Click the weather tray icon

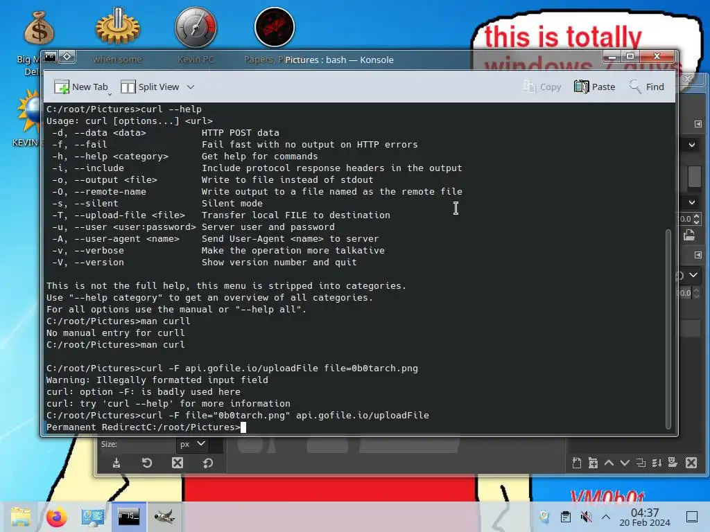[544, 517]
